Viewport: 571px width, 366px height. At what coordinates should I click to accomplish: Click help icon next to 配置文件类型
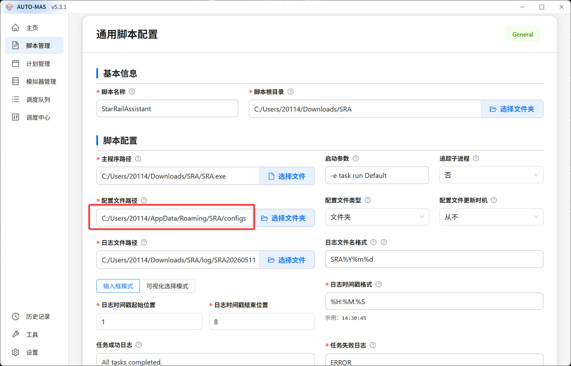tap(368, 200)
